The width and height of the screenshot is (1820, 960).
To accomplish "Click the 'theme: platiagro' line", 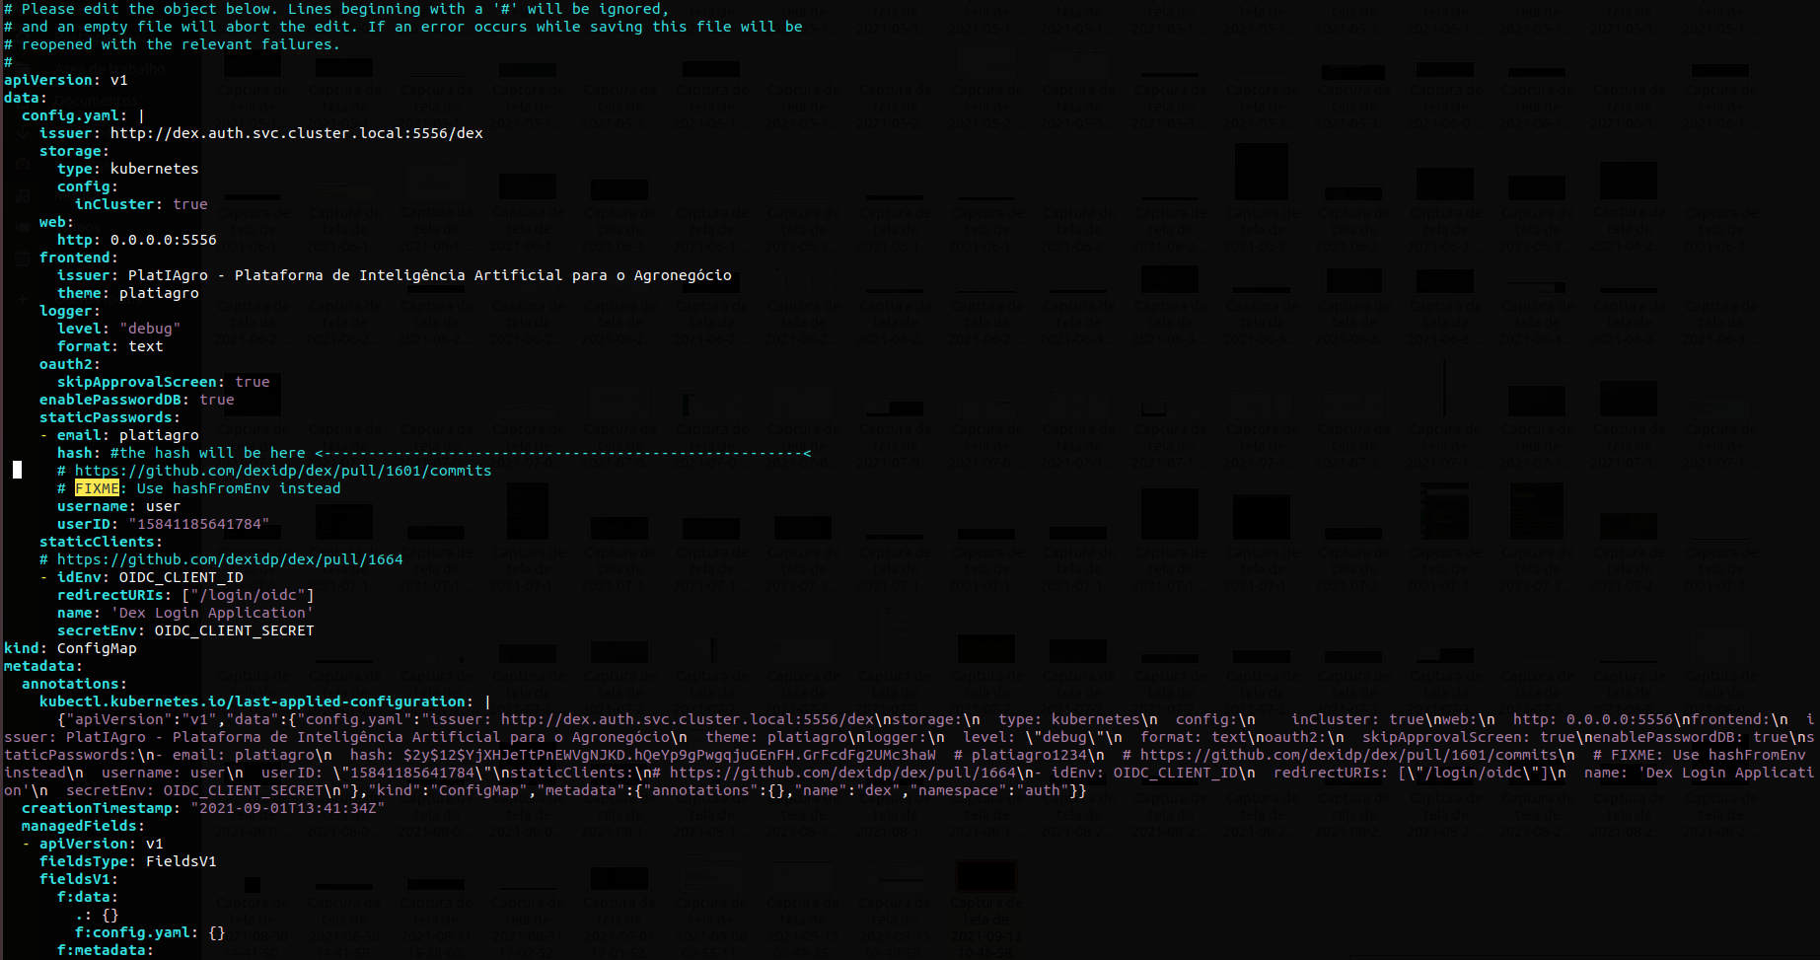I will point(128,293).
